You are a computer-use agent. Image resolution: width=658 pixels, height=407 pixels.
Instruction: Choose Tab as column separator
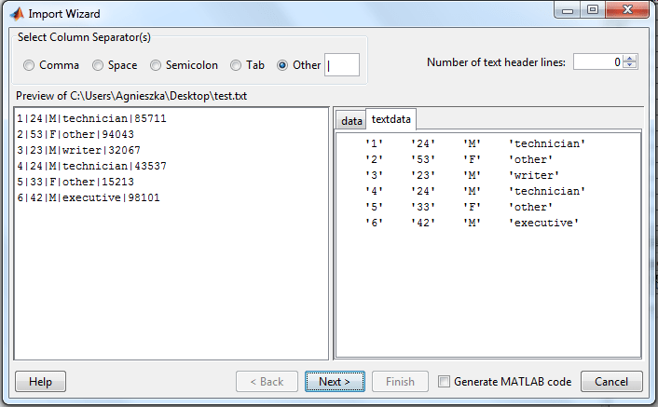pos(236,65)
